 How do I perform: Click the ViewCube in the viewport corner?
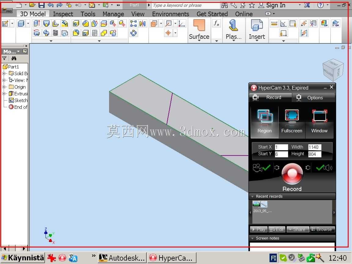[x=333, y=70]
